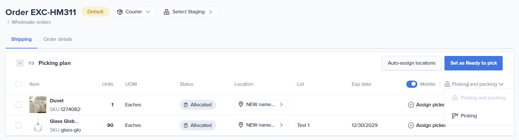Open the Duvet product thumbnail
519x140 pixels.
point(38,105)
